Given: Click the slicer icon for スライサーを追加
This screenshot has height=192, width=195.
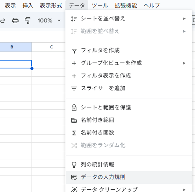Looking at the screenshot, I should [x=74, y=89].
